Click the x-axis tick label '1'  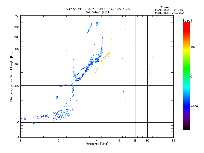[x=20, y=141]
